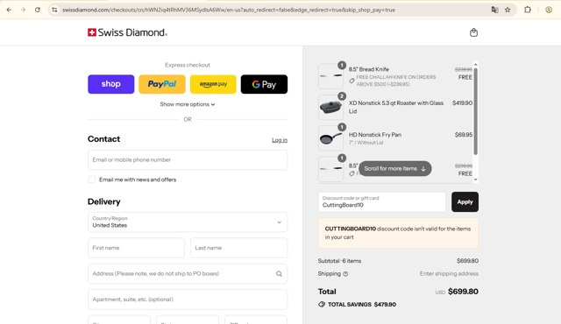Click the $69.95 fry pan price
This screenshot has width=561, height=324.
coord(464,135)
